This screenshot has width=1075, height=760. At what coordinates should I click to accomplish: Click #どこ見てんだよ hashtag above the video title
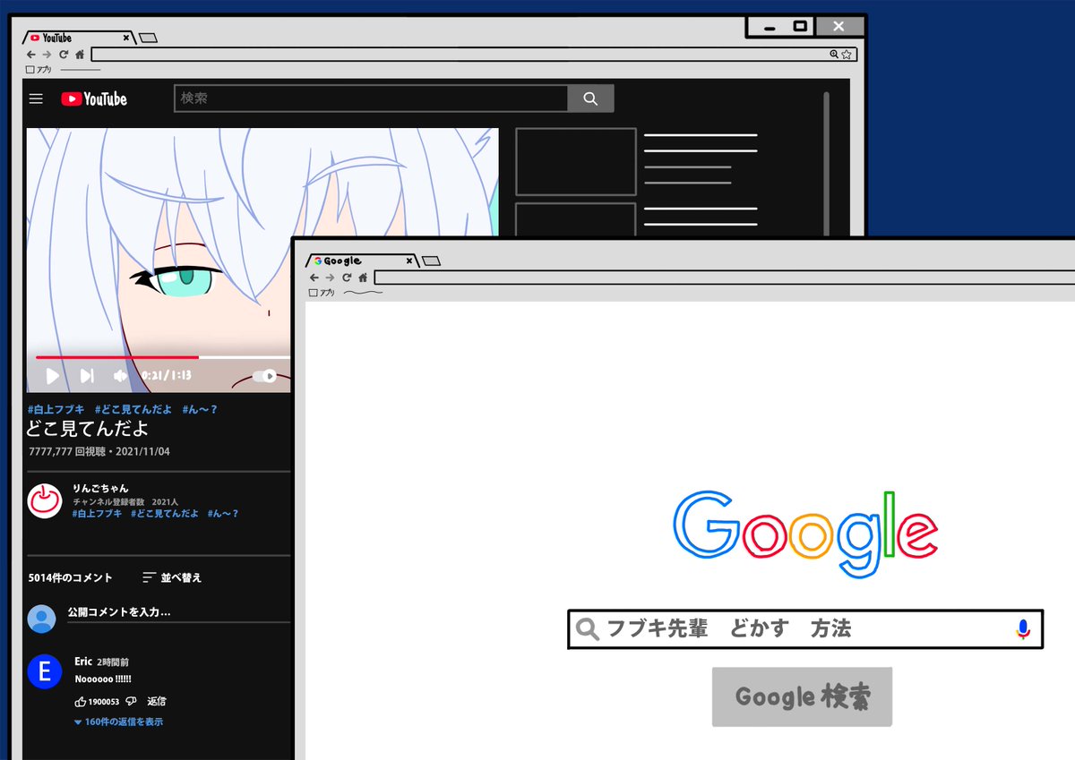pyautogui.click(x=133, y=409)
